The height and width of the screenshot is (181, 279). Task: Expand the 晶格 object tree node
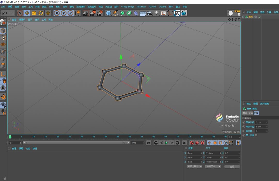click(x=243, y=17)
